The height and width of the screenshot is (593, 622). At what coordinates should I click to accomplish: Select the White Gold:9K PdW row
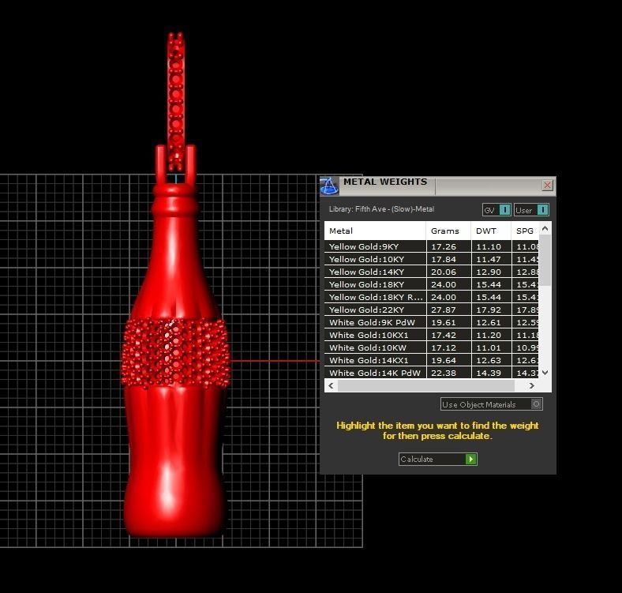[432, 322]
